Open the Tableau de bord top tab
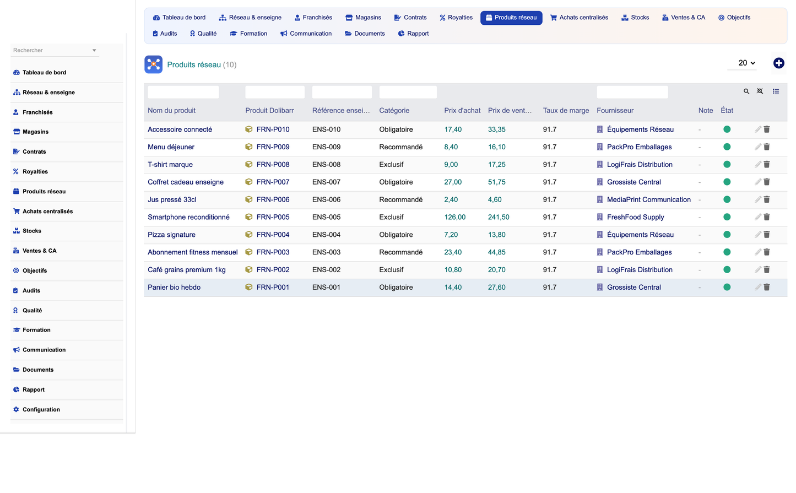This screenshot has height=493, width=796. point(179,18)
